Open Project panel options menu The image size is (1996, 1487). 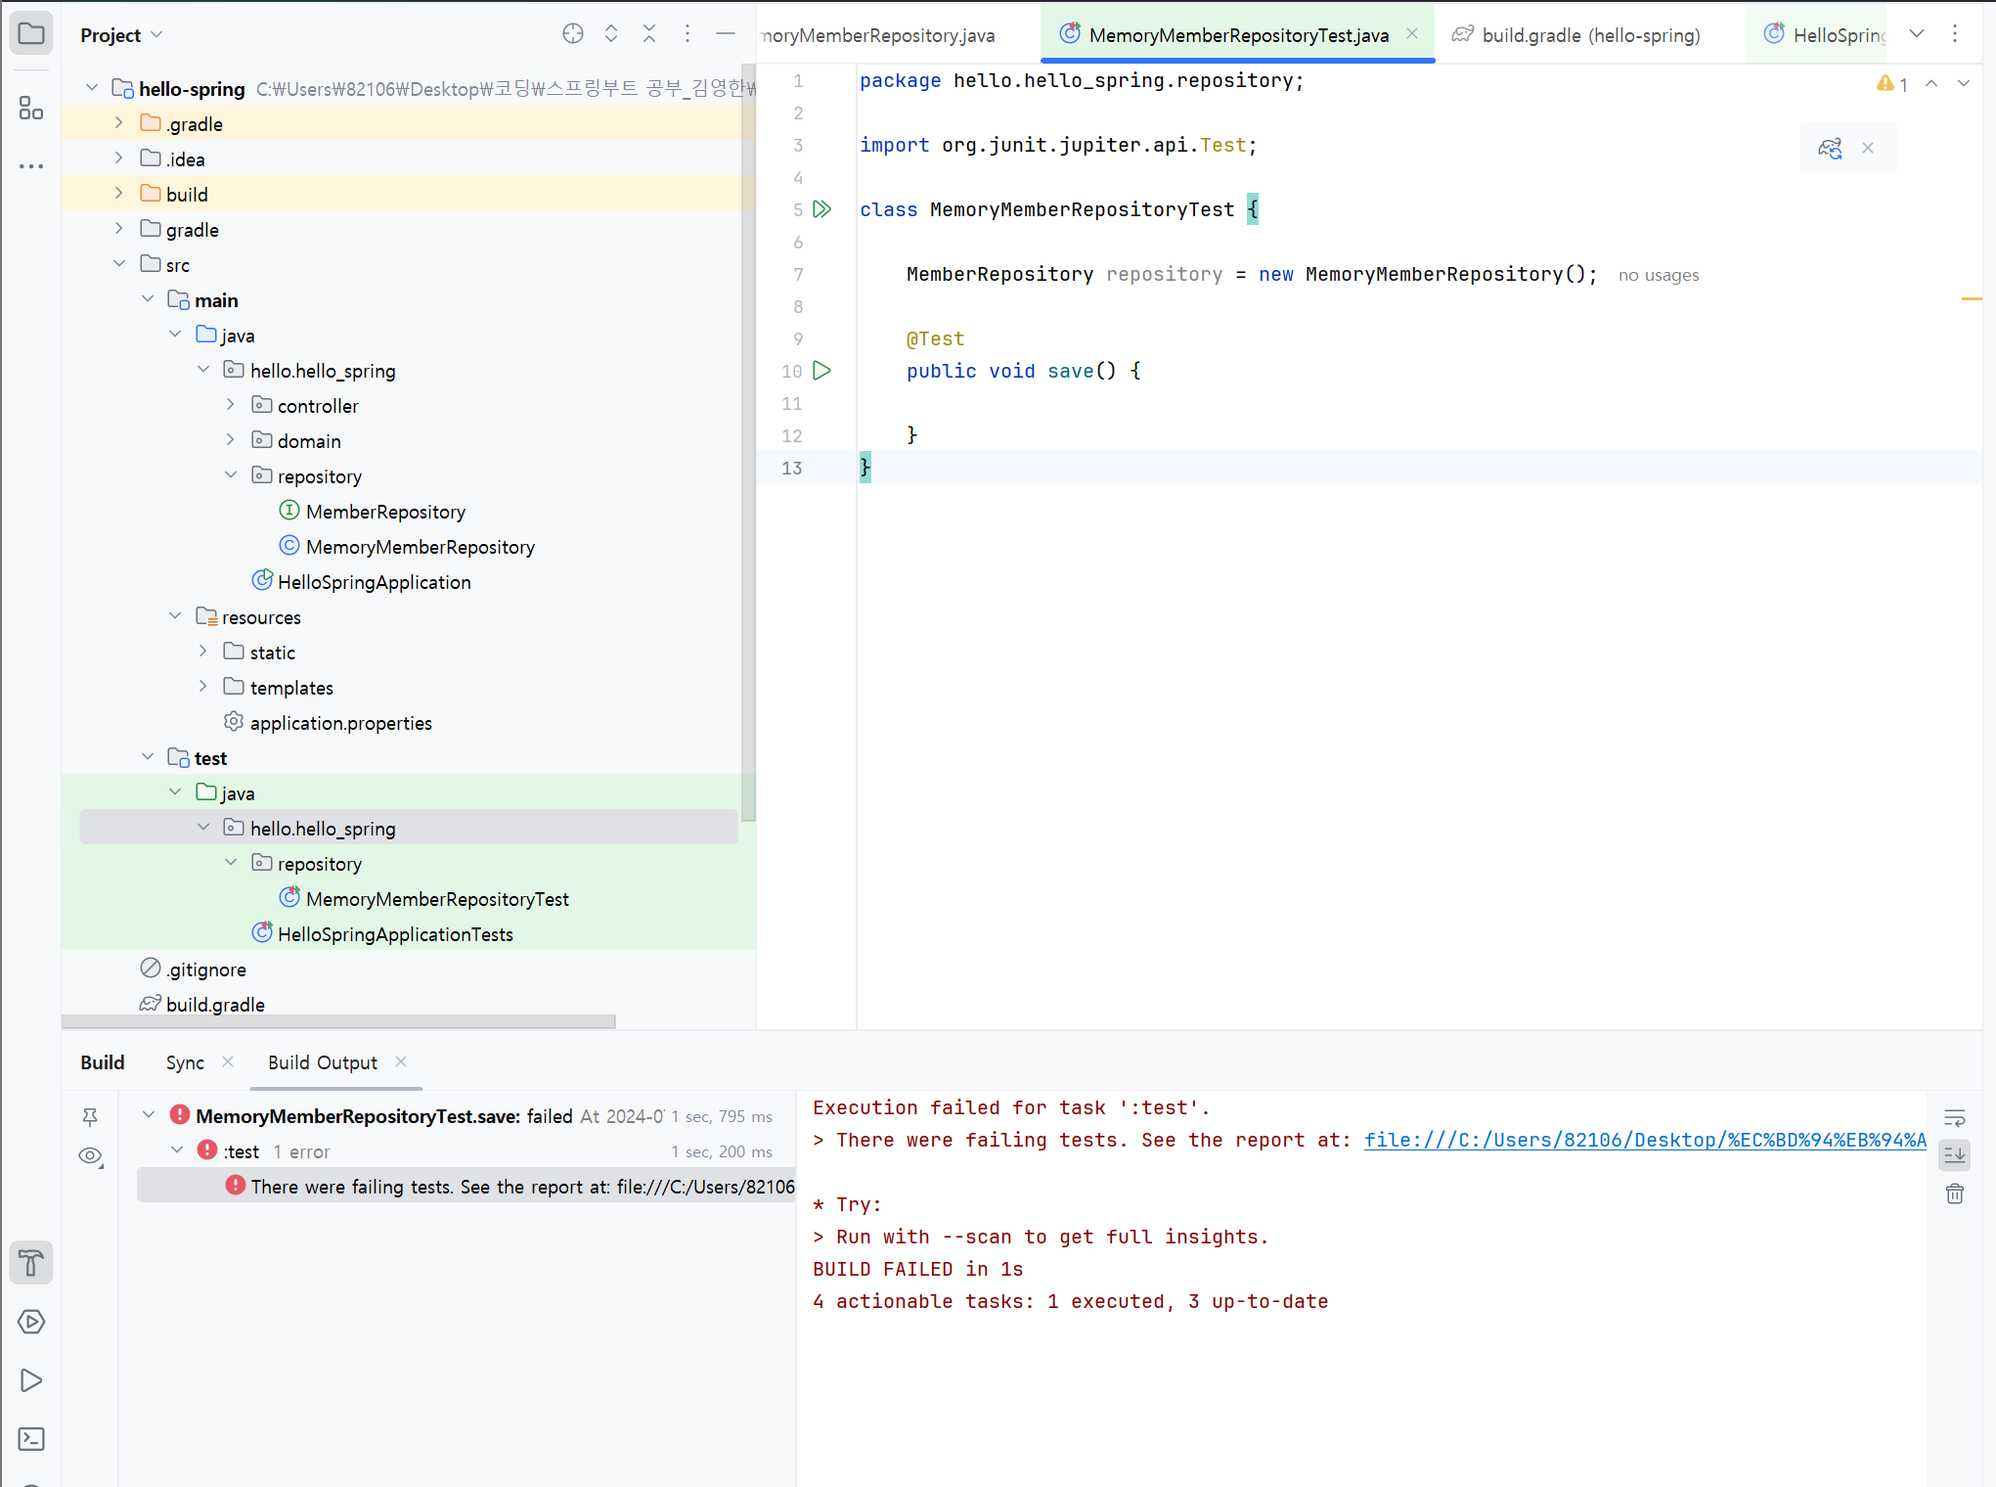(688, 34)
